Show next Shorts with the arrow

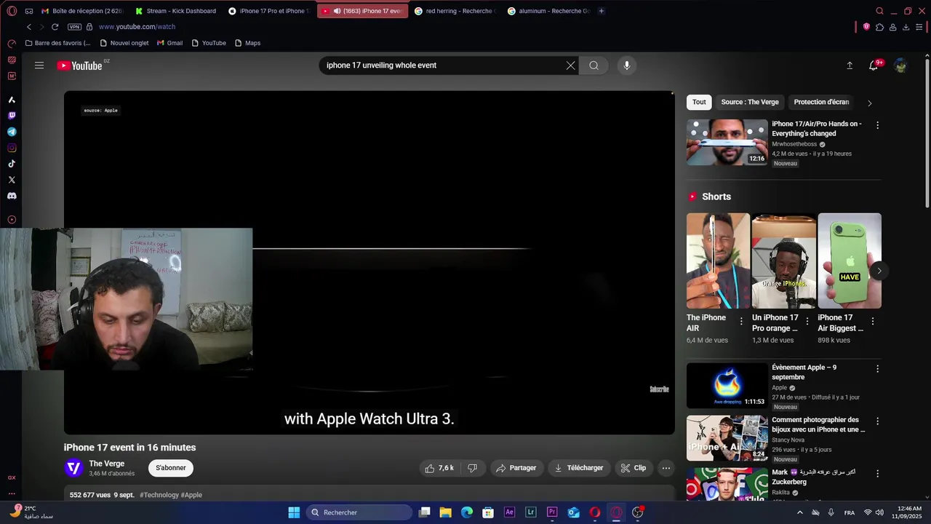pos(879,271)
